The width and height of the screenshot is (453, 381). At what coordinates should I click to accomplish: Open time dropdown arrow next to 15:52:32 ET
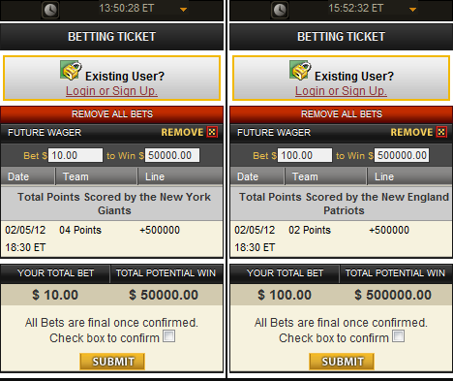click(412, 10)
